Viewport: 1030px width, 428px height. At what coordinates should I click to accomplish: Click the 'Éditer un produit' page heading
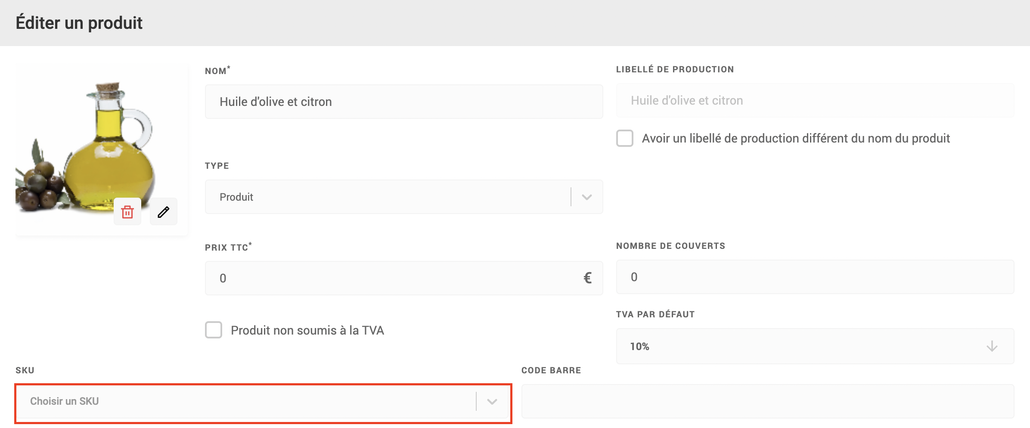click(79, 23)
